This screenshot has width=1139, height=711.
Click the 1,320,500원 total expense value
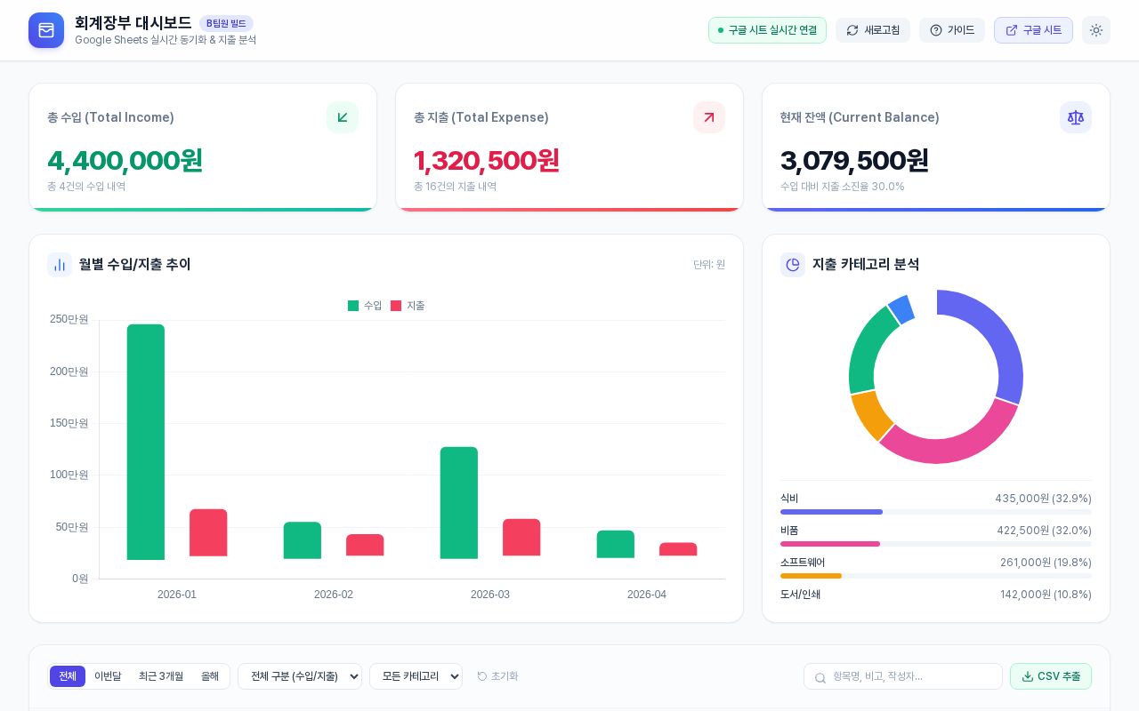487,161
